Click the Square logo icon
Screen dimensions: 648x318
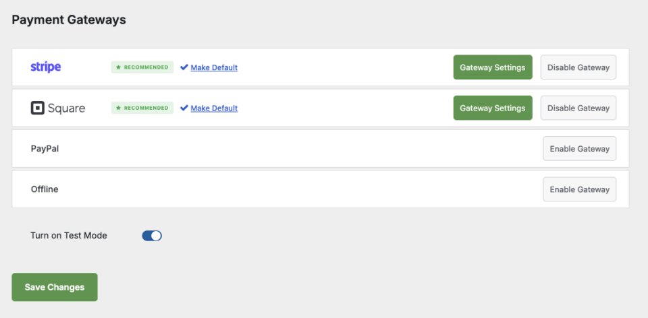[x=37, y=108]
